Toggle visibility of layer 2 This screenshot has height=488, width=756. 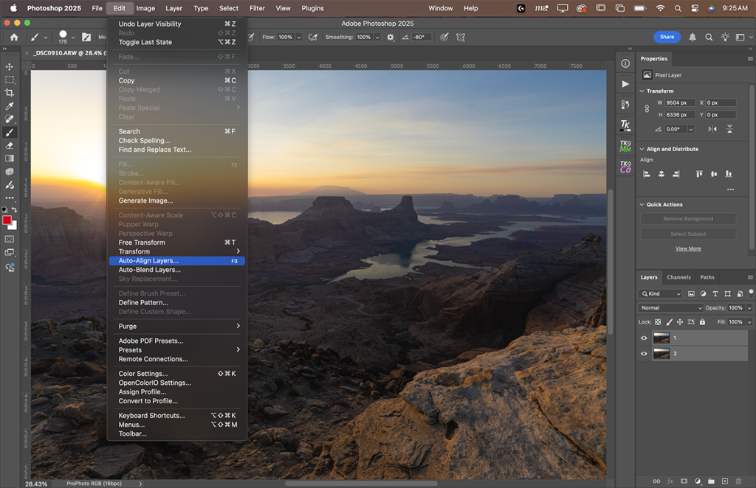(644, 354)
